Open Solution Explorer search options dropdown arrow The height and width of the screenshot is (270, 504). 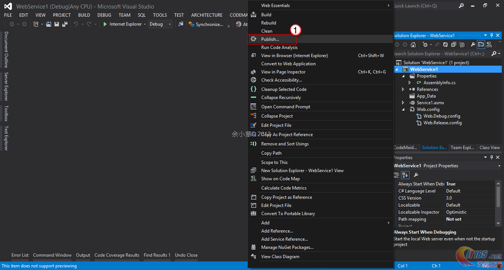click(x=499, y=54)
